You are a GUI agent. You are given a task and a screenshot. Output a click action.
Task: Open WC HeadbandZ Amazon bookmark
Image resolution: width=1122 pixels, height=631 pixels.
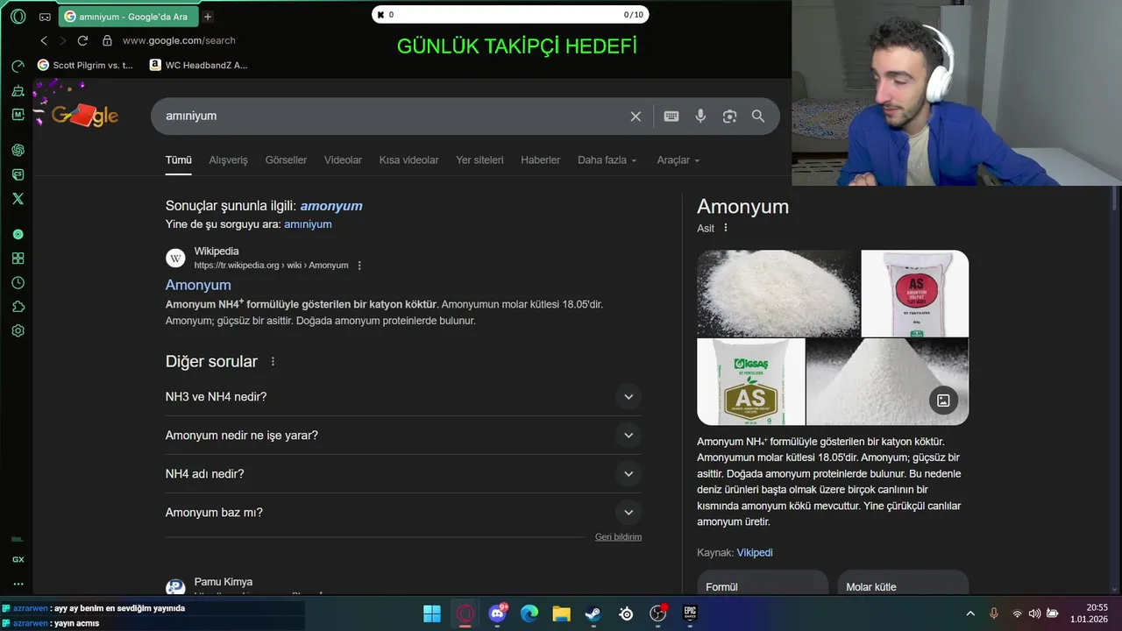pyautogui.click(x=198, y=65)
